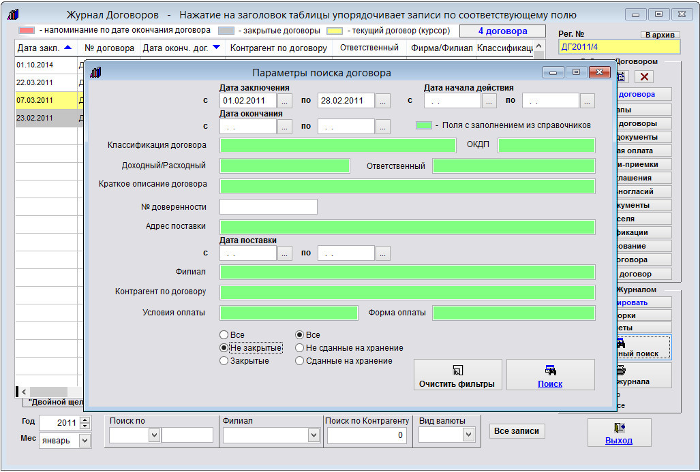Select the Закрытые radio button

224,361
